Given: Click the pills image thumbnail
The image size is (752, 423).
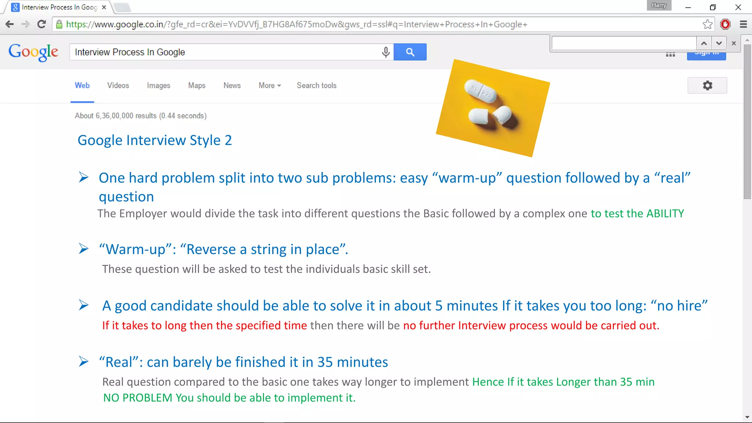Looking at the screenshot, I should [x=493, y=108].
